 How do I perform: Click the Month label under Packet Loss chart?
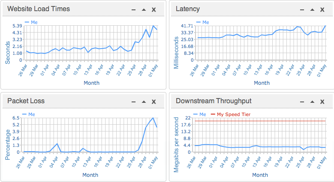point(90,175)
